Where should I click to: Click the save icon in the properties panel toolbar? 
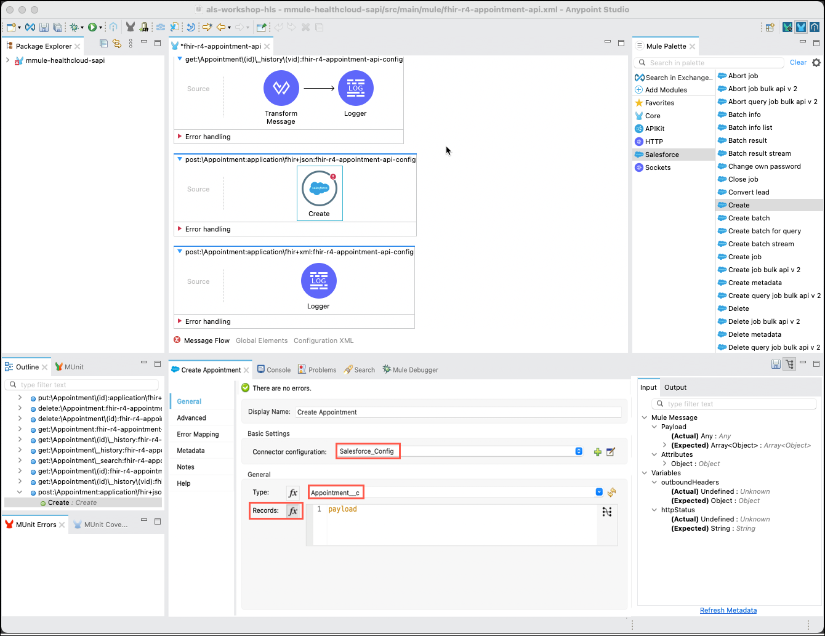[776, 364]
